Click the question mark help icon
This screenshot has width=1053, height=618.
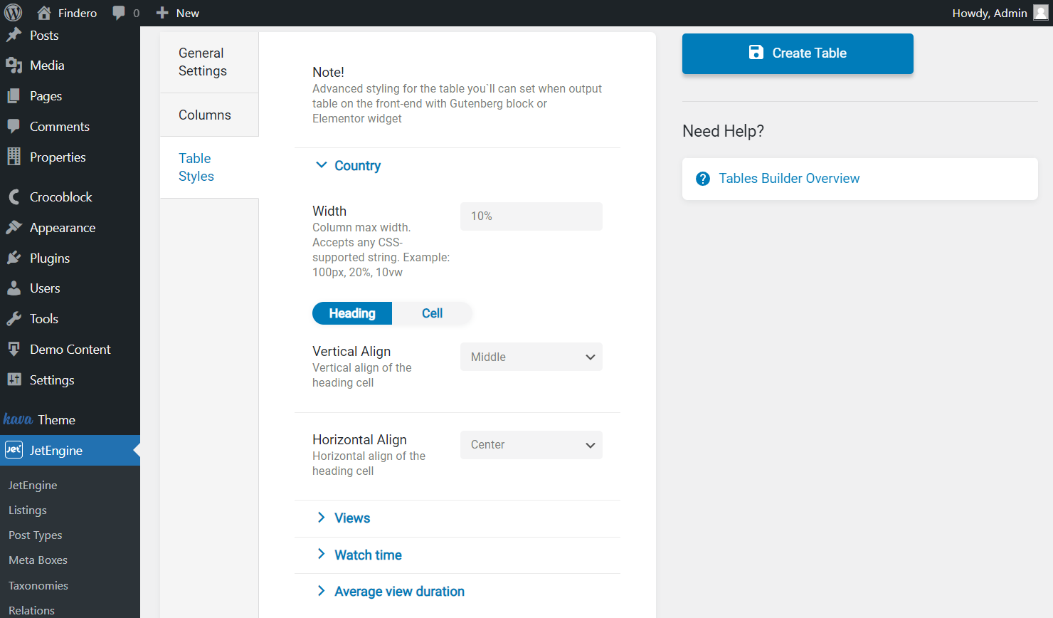[703, 179]
